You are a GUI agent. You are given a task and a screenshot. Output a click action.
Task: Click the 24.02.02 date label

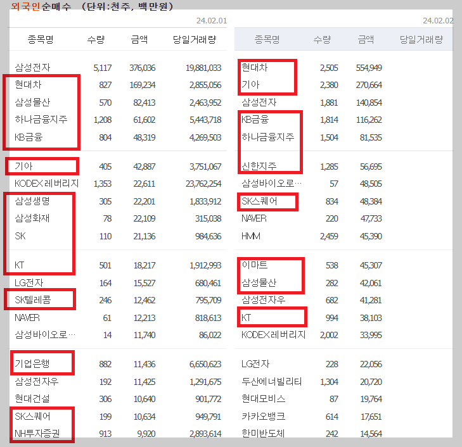point(438,21)
